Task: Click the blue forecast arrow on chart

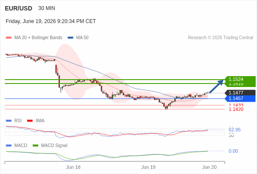Action: pyautogui.click(x=216, y=86)
